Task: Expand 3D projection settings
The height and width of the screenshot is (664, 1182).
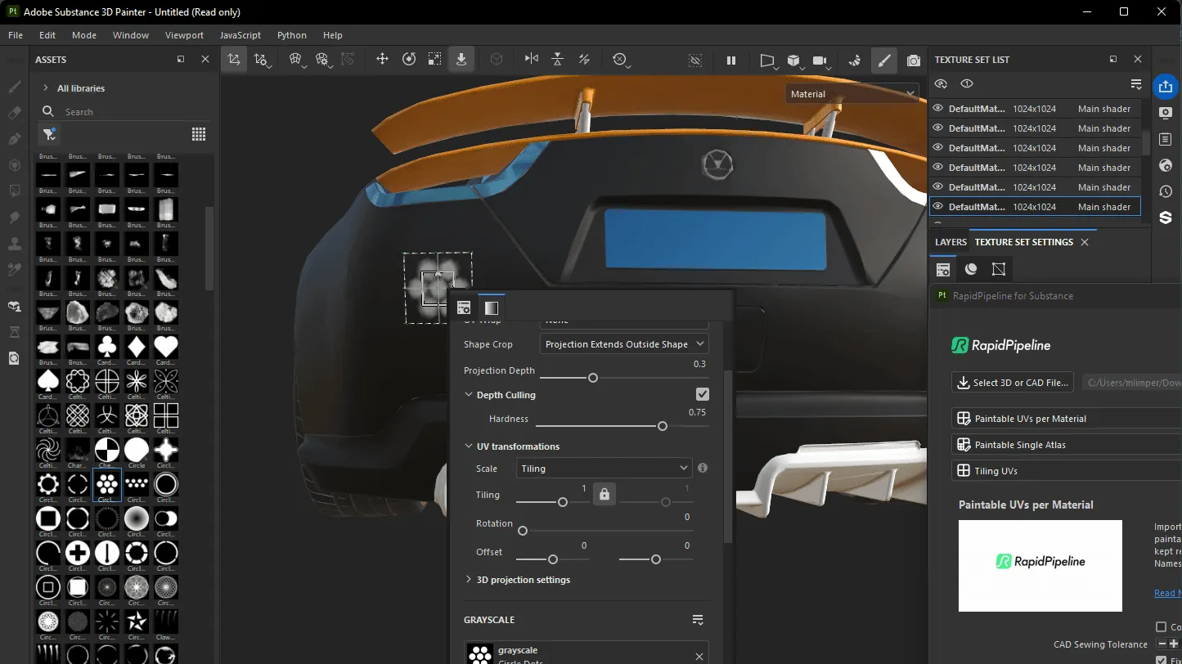Action: pyautogui.click(x=469, y=580)
